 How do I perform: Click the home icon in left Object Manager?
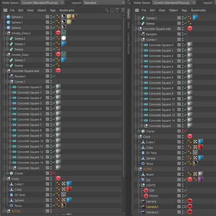coord(112,10)
